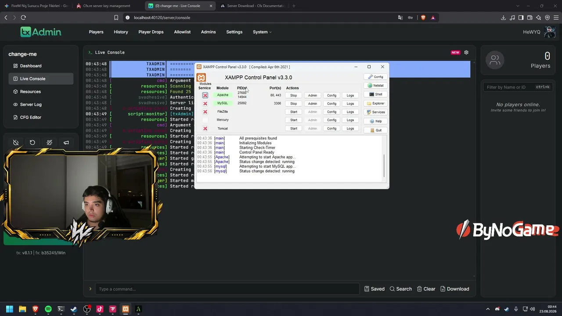Click the XAMPP log vertical scrollbar
562x316 pixels.
pos(384,166)
